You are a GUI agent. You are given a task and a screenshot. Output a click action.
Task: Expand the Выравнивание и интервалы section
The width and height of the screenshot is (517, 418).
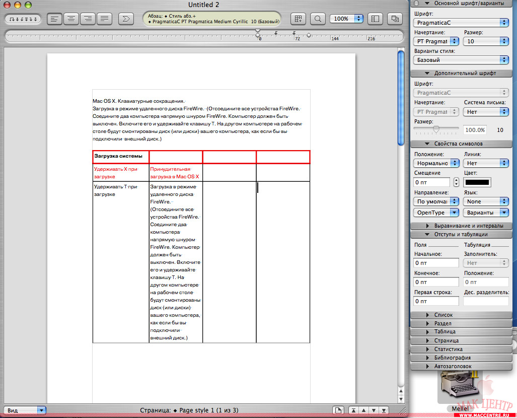click(x=428, y=226)
